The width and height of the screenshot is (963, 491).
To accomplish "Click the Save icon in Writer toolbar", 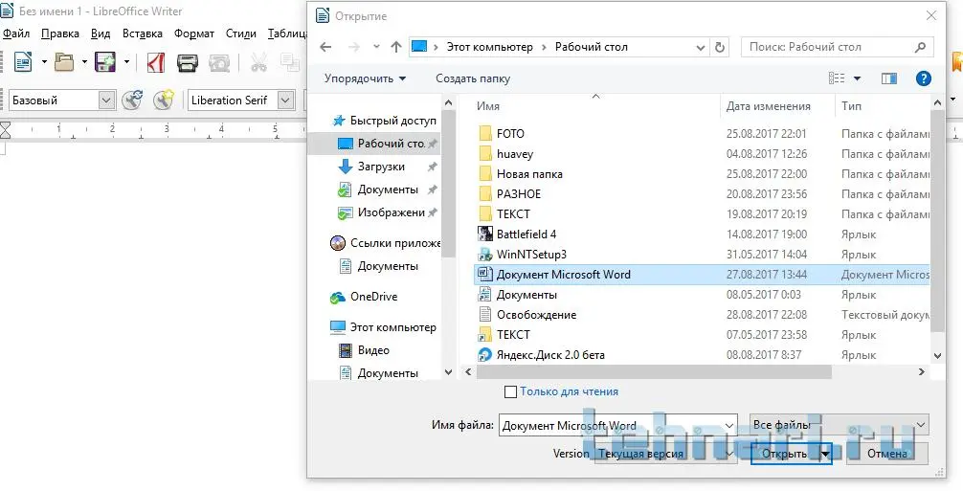I will [105, 62].
